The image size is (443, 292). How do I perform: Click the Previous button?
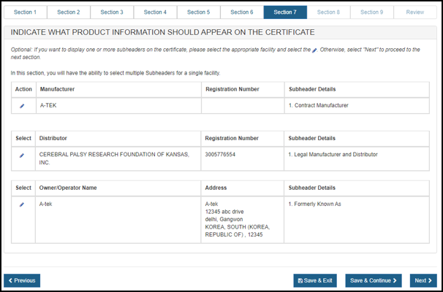(x=22, y=280)
